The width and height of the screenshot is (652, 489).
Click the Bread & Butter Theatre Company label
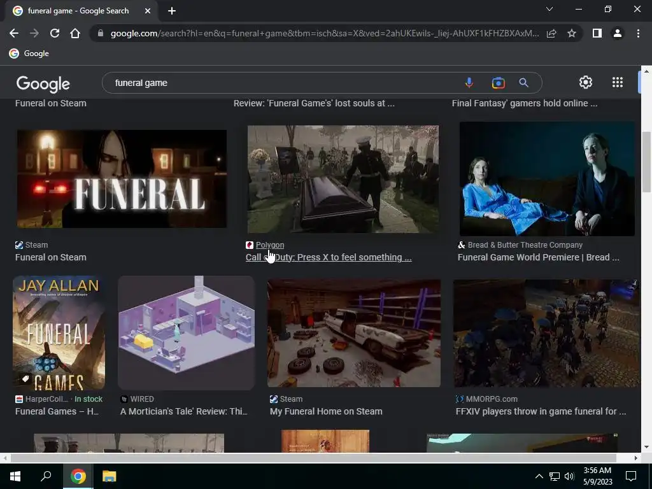525,245
